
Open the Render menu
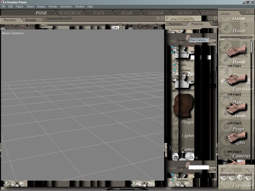53,6
